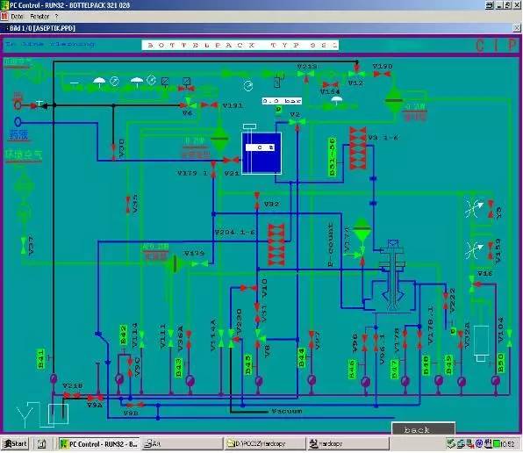Screen dimensions: 523x453
Task: Open the Fenster menu
Action: tap(39, 16)
